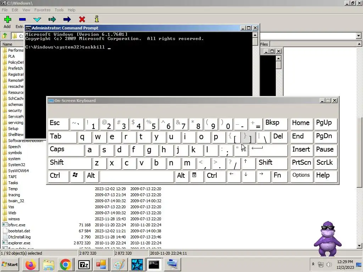The height and width of the screenshot is (272, 363).
Task: Click the green Add button in 7-Zip
Action: coord(7,22)
